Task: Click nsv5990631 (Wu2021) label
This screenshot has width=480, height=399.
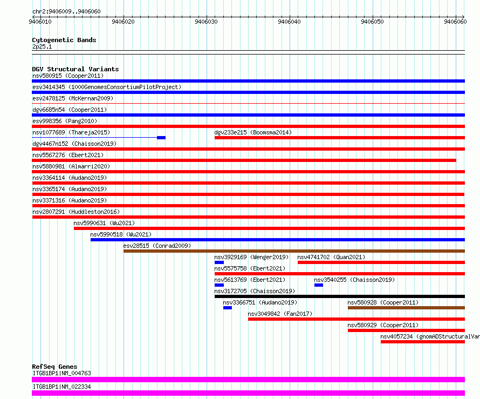Action: [x=104, y=223]
